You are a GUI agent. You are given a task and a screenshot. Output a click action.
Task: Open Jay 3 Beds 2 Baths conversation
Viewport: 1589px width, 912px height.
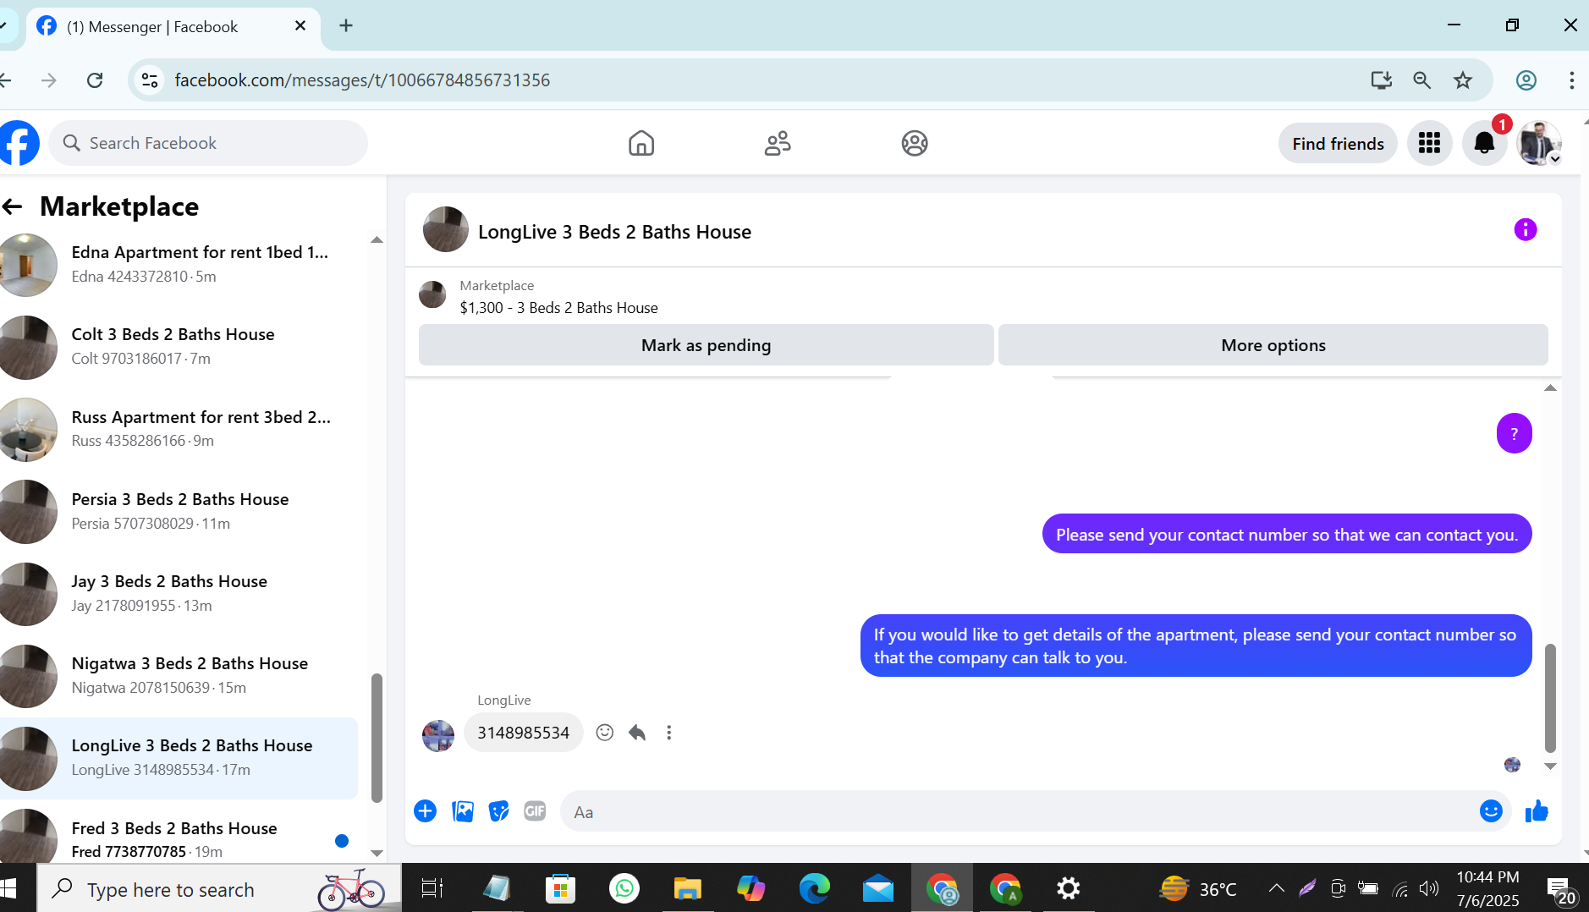pyautogui.click(x=179, y=594)
